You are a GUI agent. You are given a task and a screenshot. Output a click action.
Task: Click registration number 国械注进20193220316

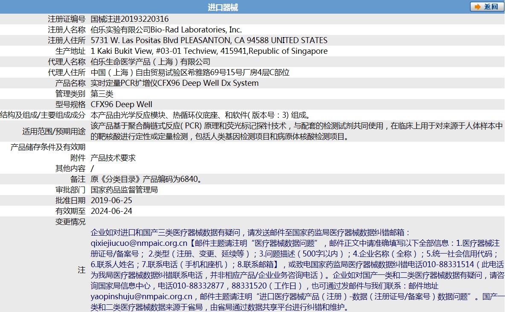click(x=130, y=19)
